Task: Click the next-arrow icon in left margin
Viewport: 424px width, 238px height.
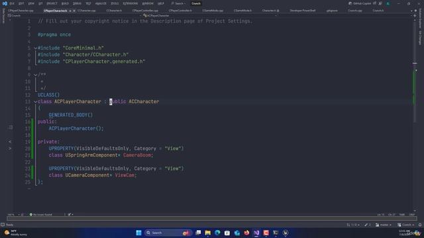Action: pos(10,148)
